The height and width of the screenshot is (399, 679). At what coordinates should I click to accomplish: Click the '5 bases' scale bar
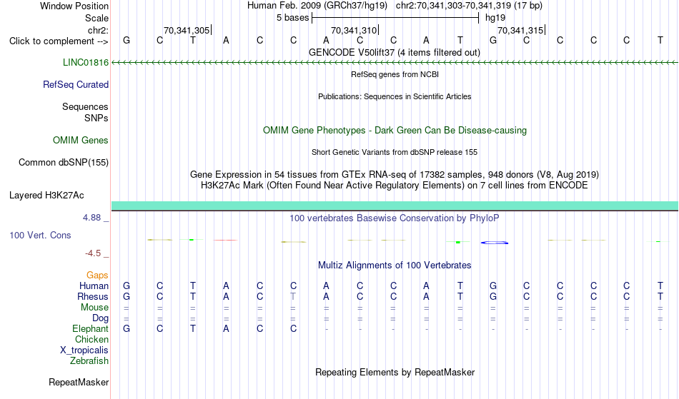point(395,18)
